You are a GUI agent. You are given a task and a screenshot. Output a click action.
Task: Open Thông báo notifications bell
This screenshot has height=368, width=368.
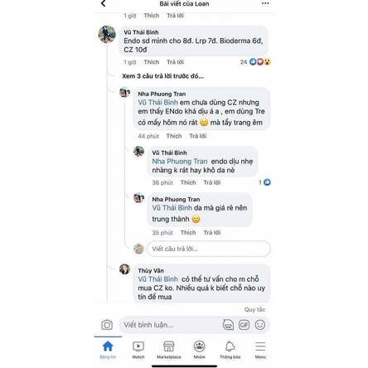click(230, 350)
